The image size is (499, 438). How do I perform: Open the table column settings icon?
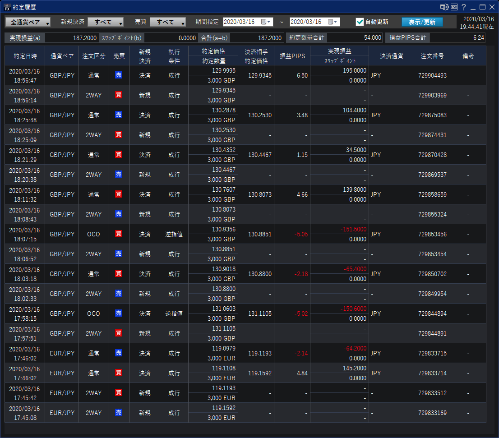tap(444, 7)
